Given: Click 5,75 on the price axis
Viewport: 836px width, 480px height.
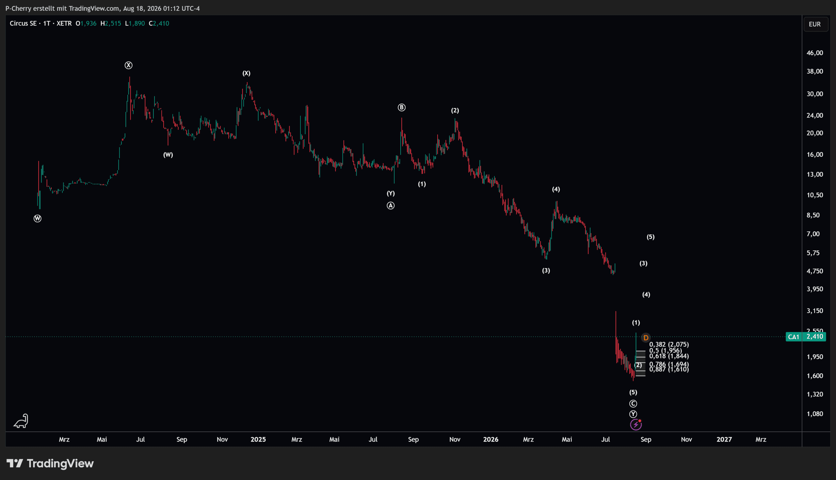Looking at the screenshot, I should [x=813, y=253].
